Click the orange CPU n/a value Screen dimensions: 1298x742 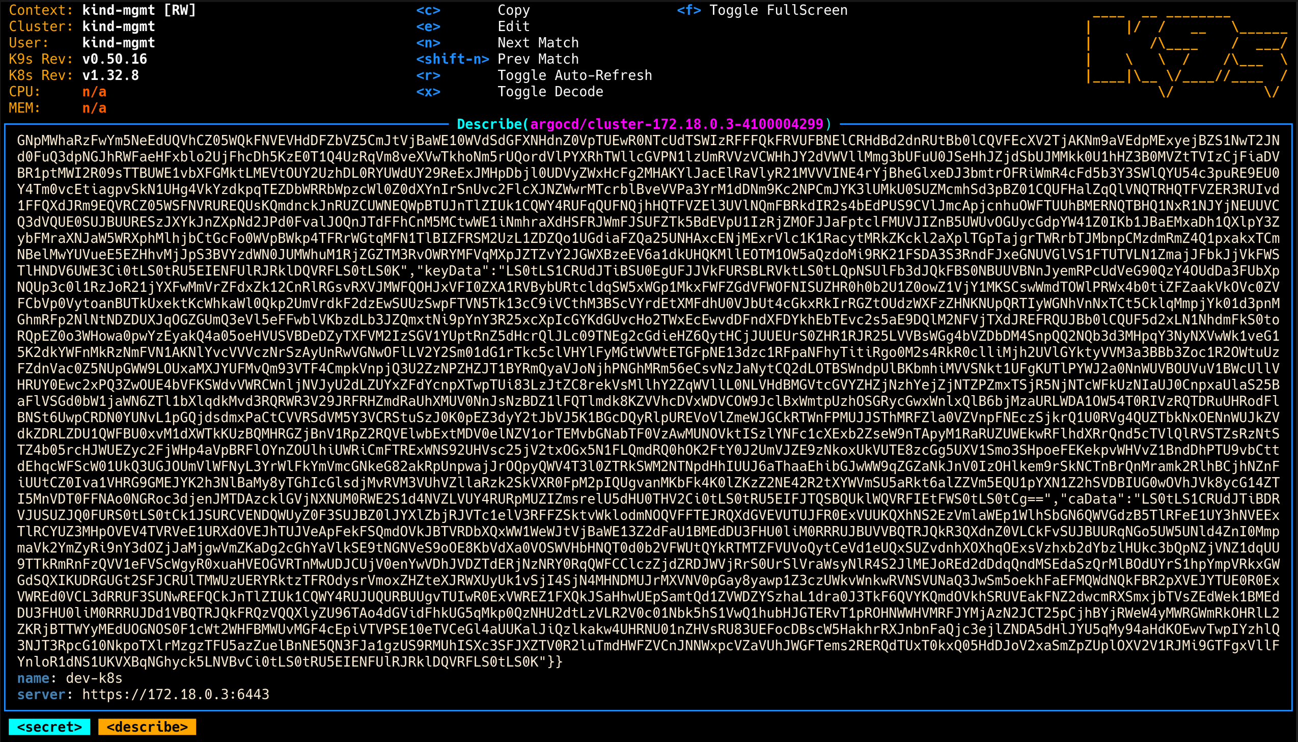pos(94,92)
